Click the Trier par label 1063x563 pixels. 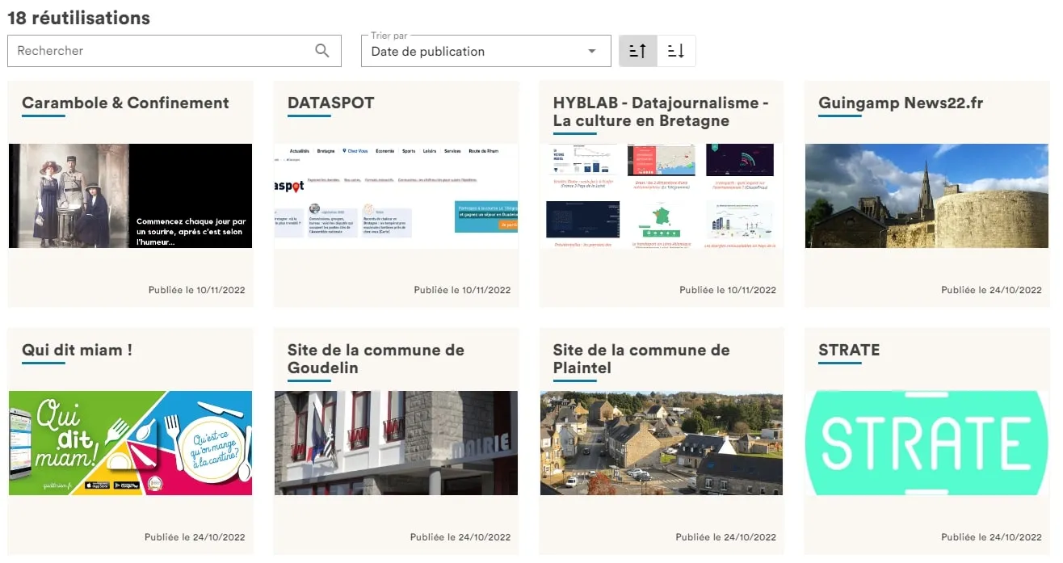pyautogui.click(x=389, y=36)
